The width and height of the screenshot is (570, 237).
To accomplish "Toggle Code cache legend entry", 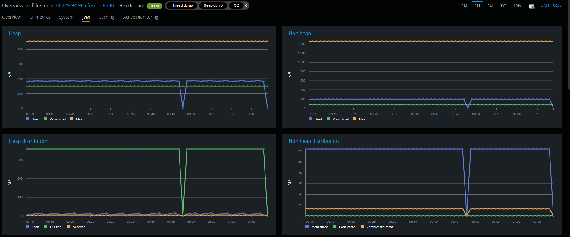I will 344,227.
